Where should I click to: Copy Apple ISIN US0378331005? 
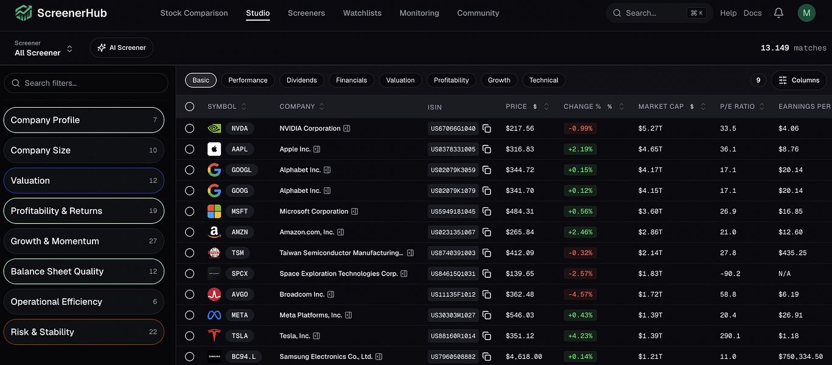coord(487,149)
